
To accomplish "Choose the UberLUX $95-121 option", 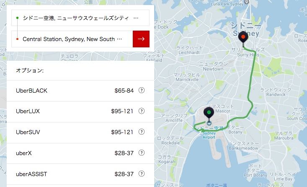I will (80, 112).
